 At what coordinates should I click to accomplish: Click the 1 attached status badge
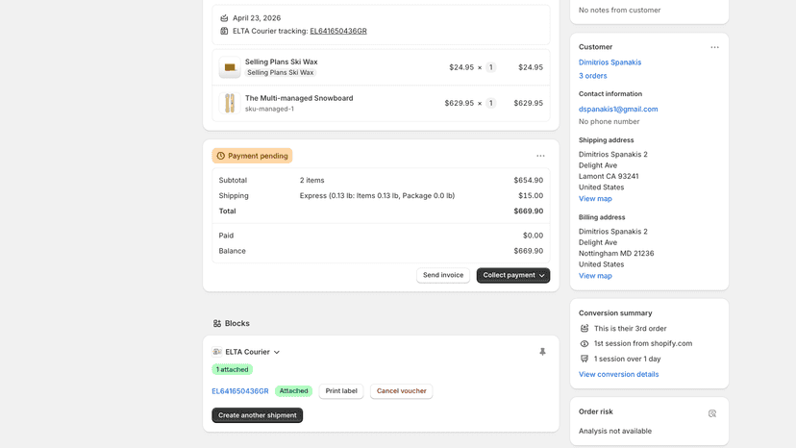[x=232, y=370]
